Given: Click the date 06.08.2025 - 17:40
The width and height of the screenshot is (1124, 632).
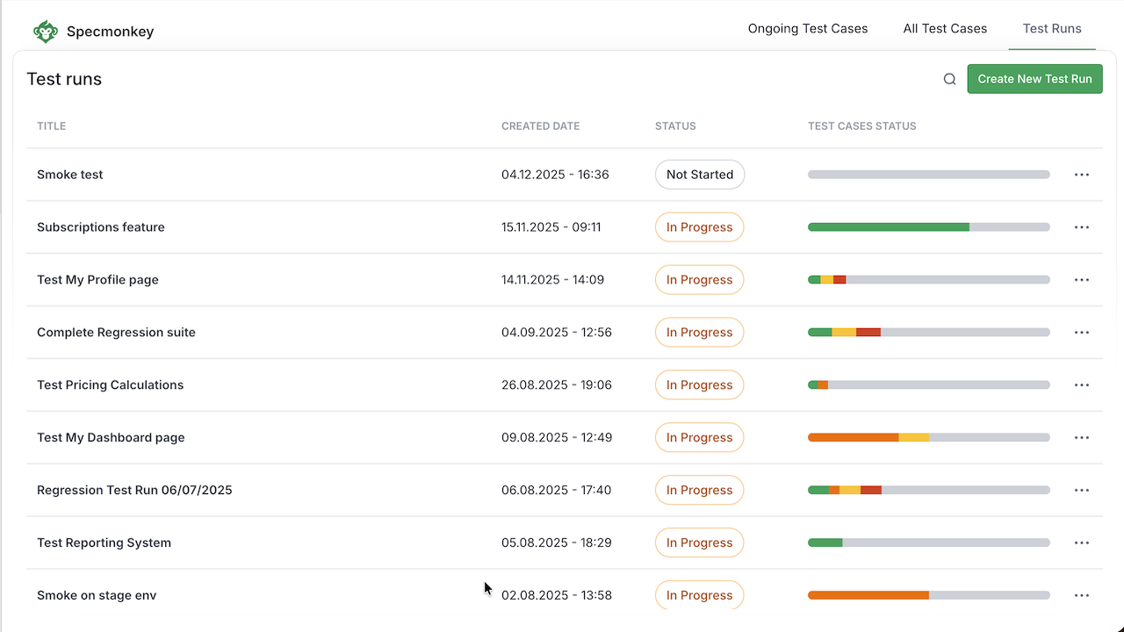Looking at the screenshot, I should click(x=557, y=491).
